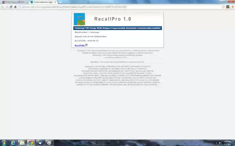The width and height of the screenshot is (235, 146).
Task: Click the RecallPro blue and orange logo
Action: [79, 19]
